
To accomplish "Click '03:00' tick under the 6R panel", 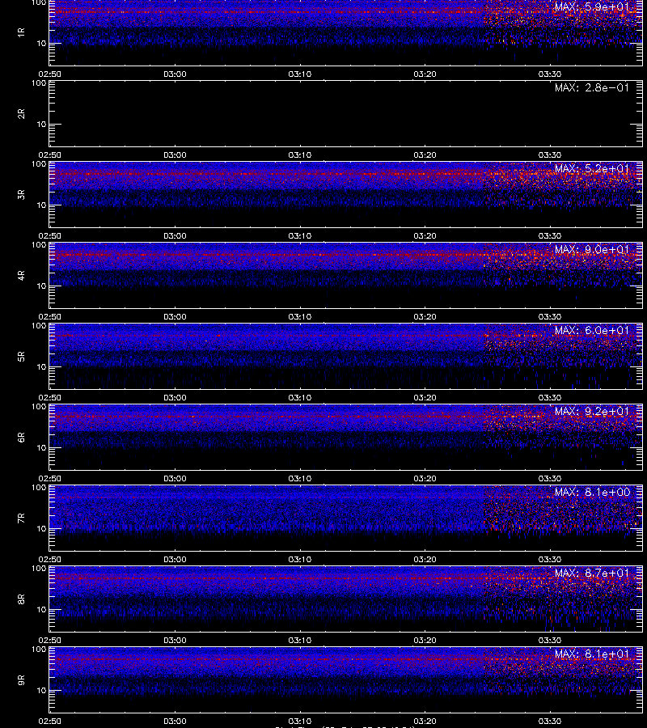I will tap(175, 478).
